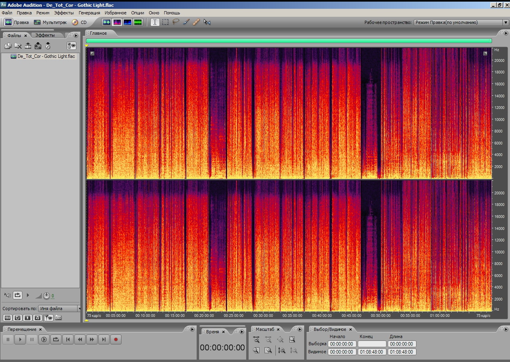Toggle advanced options in Files panel

(72, 45)
